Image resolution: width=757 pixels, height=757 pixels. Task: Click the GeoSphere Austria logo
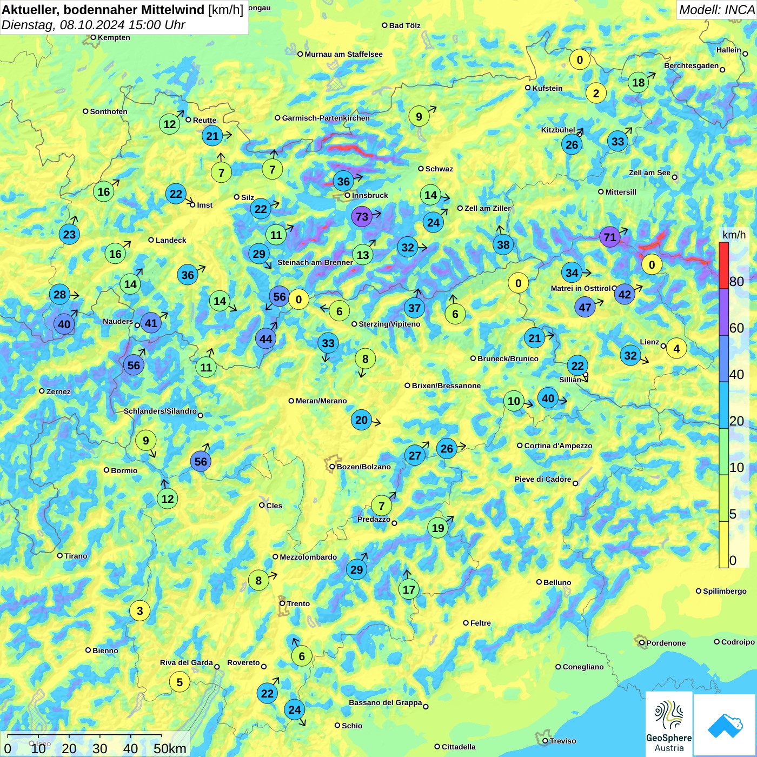669,723
